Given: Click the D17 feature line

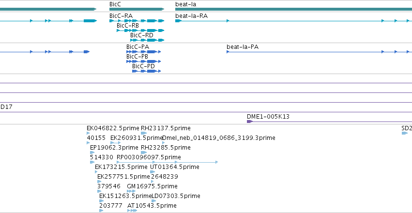Looking at the screenshot, I should 206,112.
